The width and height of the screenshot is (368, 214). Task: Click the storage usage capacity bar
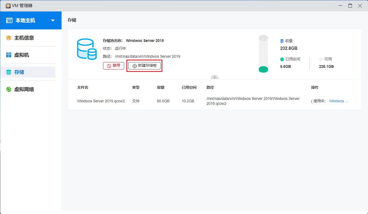tap(263, 54)
